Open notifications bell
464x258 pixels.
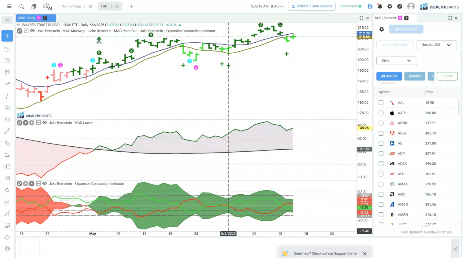coord(380,6)
